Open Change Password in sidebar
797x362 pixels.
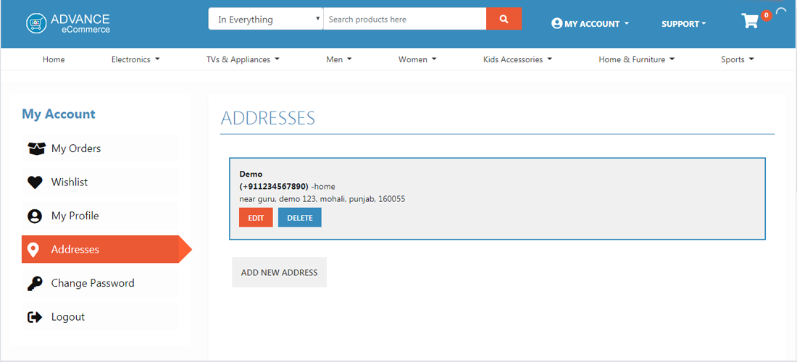(x=100, y=283)
